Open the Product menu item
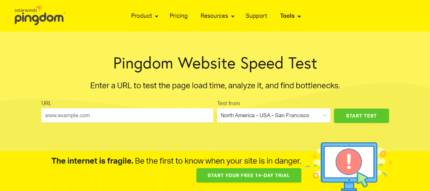This screenshot has height=191, width=430. (x=142, y=16)
